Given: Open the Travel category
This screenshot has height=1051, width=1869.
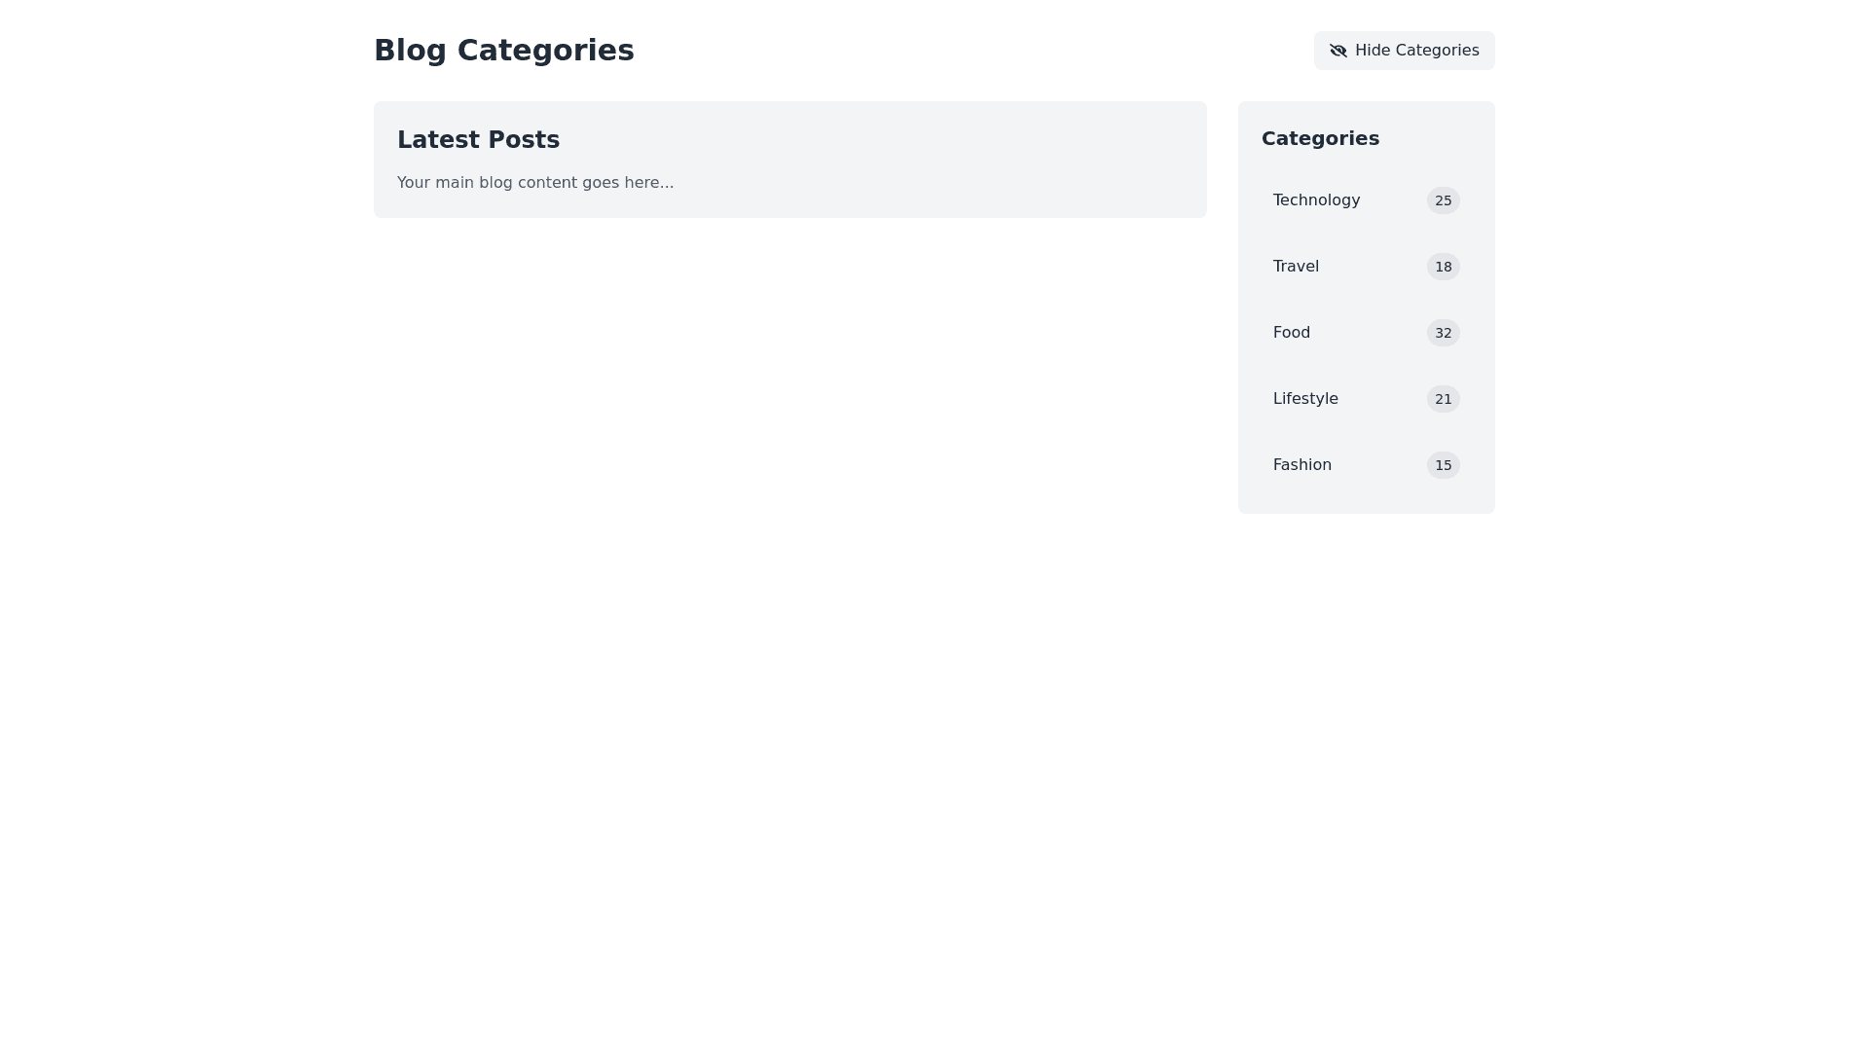Looking at the screenshot, I should click(1296, 267).
